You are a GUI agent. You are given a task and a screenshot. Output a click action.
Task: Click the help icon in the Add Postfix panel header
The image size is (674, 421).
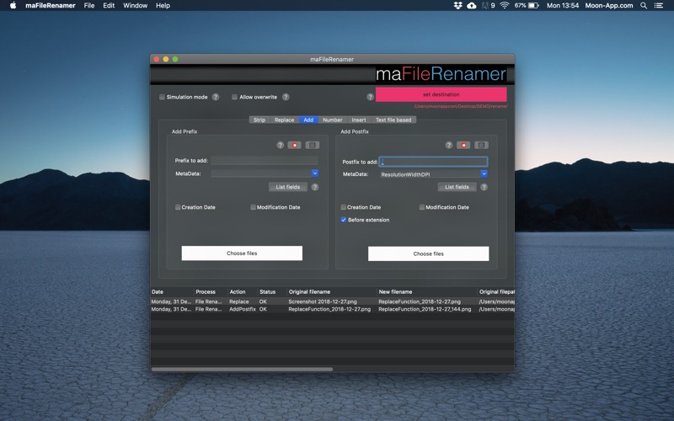(449, 145)
